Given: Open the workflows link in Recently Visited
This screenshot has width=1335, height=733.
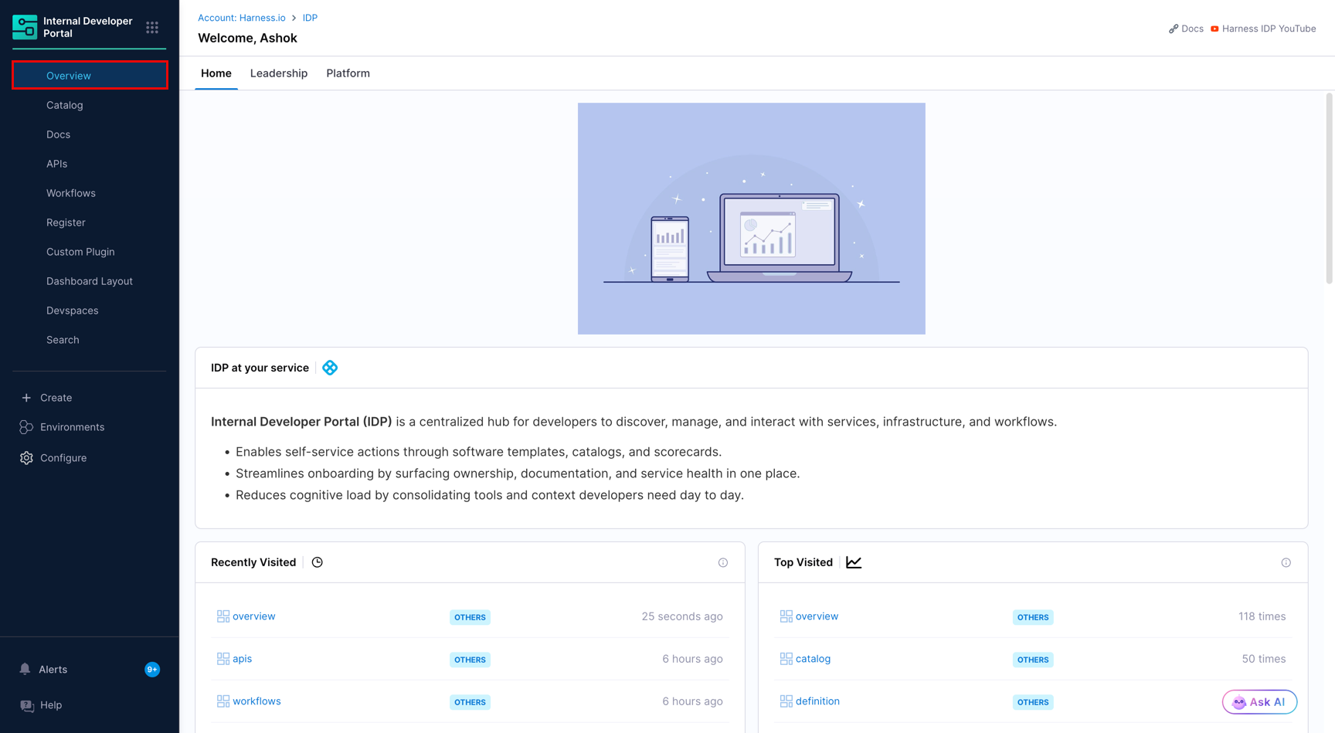Looking at the screenshot, I should [256, 701].
